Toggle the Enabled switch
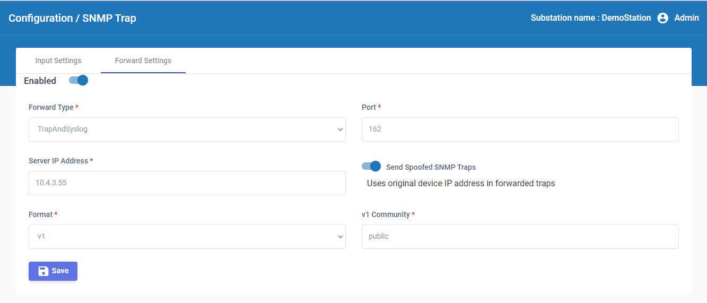 pos(78,80)
